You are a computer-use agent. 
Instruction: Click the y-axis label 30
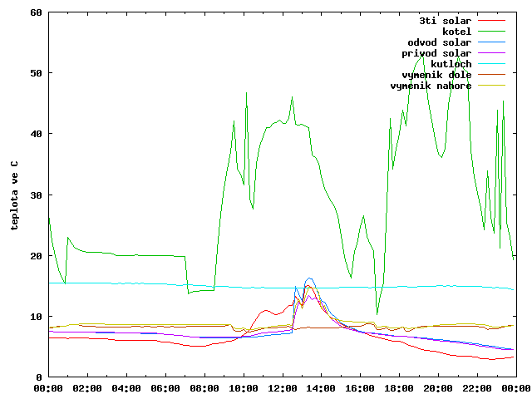click(x=36, y=195)
